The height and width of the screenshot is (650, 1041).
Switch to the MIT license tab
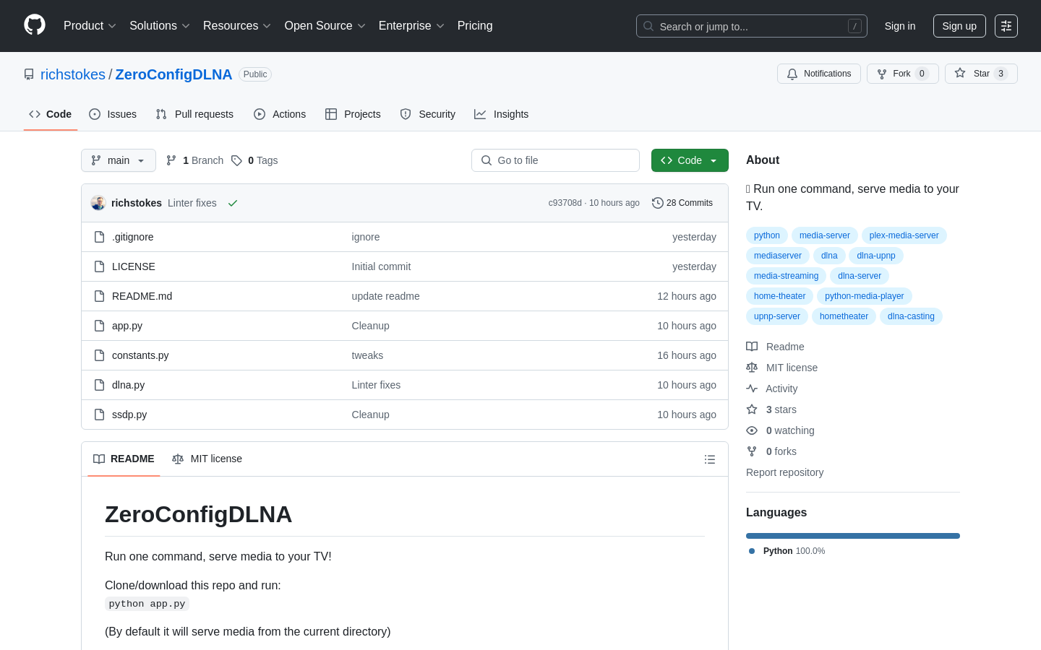(x=207, y=459)
